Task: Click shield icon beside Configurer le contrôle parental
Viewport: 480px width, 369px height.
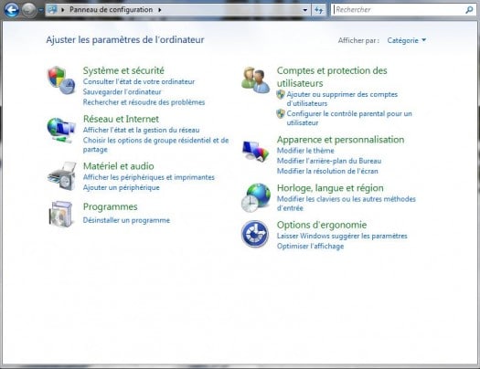Action: coord(281,114)
